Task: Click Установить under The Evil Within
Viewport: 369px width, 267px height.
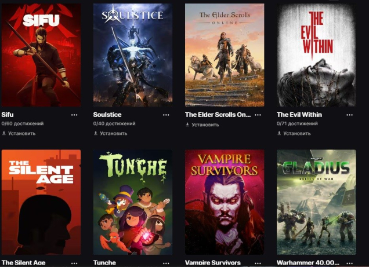Action: tap(294, 133)
